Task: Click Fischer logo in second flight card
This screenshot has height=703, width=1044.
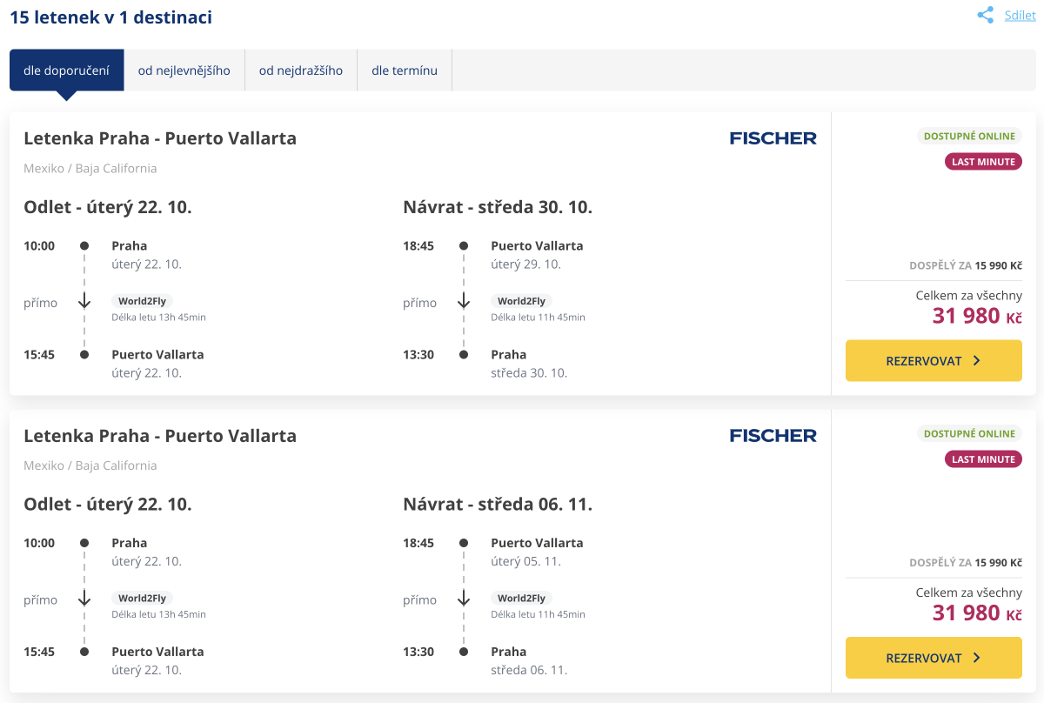Action: tap(773, 435)
